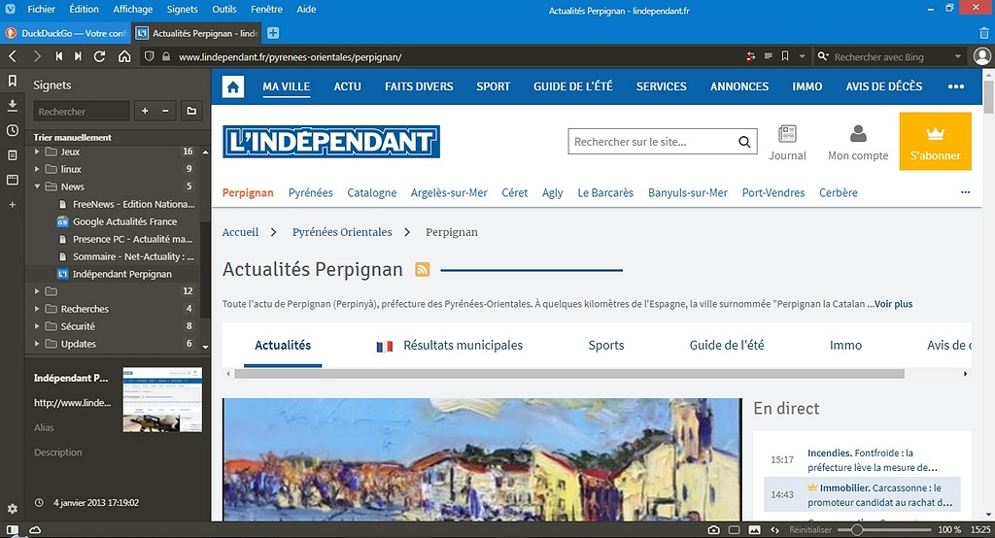Toggle the side panel visibility in status bar
This screenshot has width=995, height=538.
pyautogui.click(x=12, y=530)
